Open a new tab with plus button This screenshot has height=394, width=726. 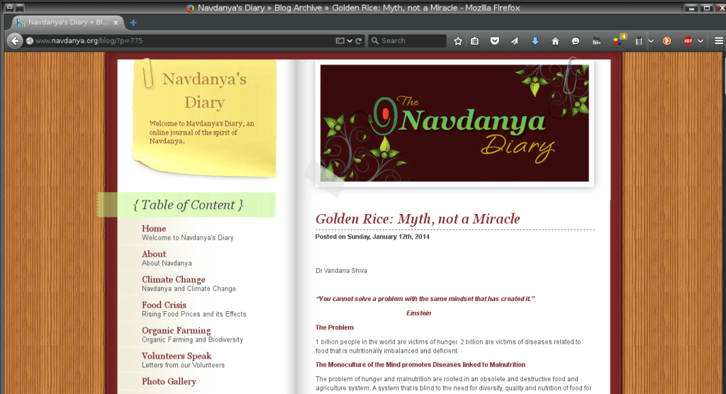133,23
